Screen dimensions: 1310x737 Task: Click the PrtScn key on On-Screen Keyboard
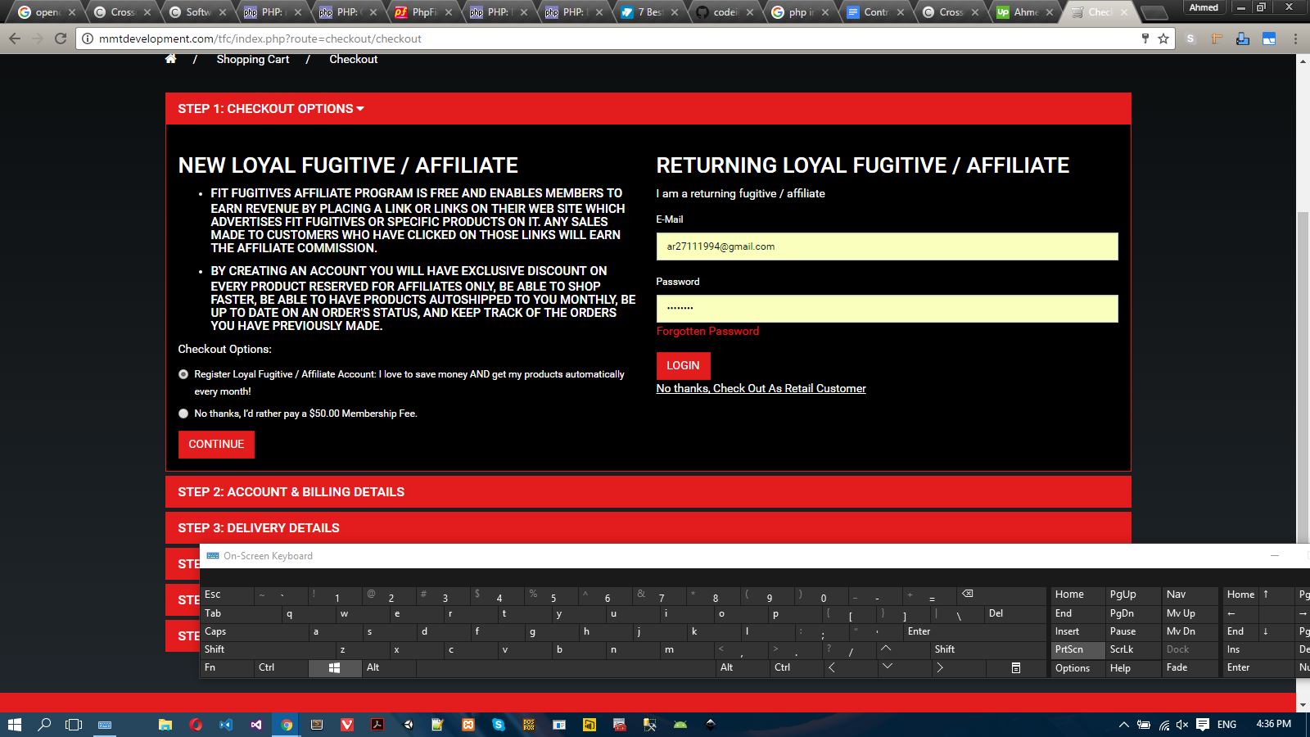pyautogui.click(x=1077, y=649)
